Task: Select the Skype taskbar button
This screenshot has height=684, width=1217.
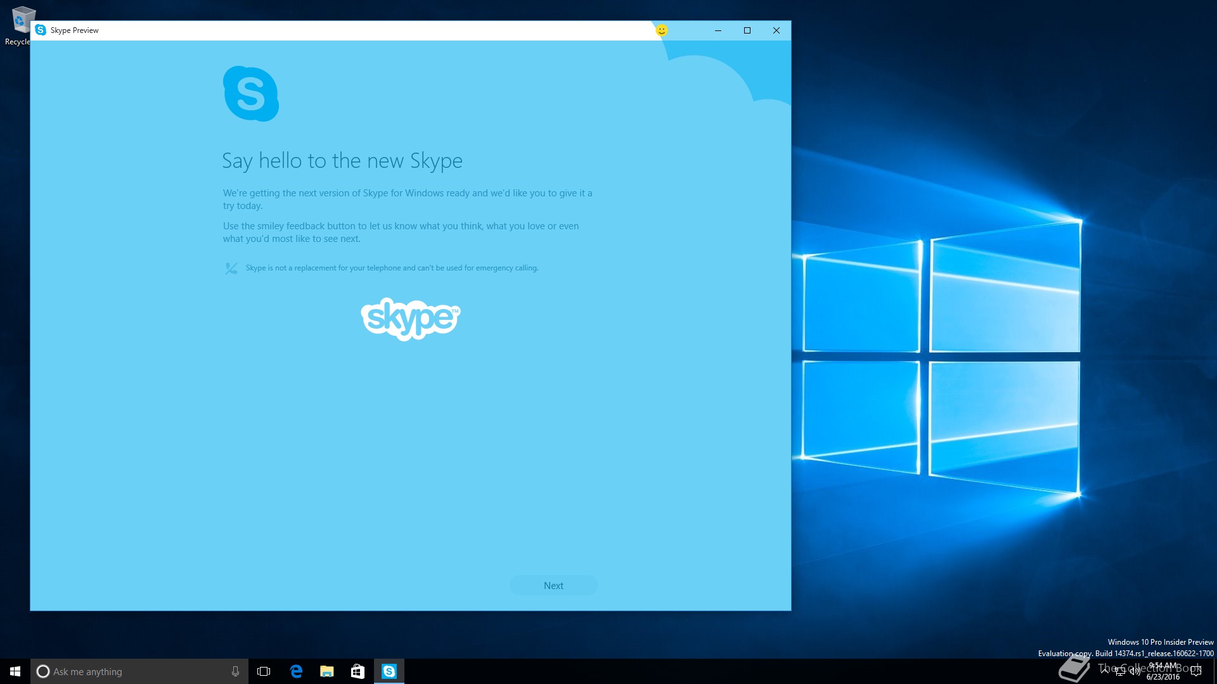Action: 389,671
